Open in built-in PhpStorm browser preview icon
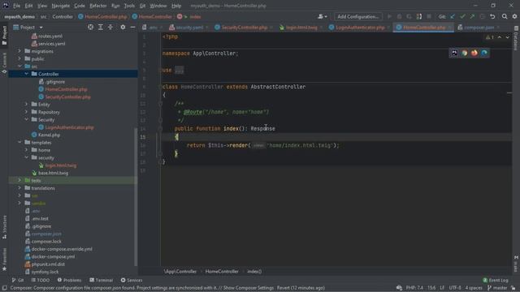The height and width of the screenshot is (292, 520). coord(454,53)
